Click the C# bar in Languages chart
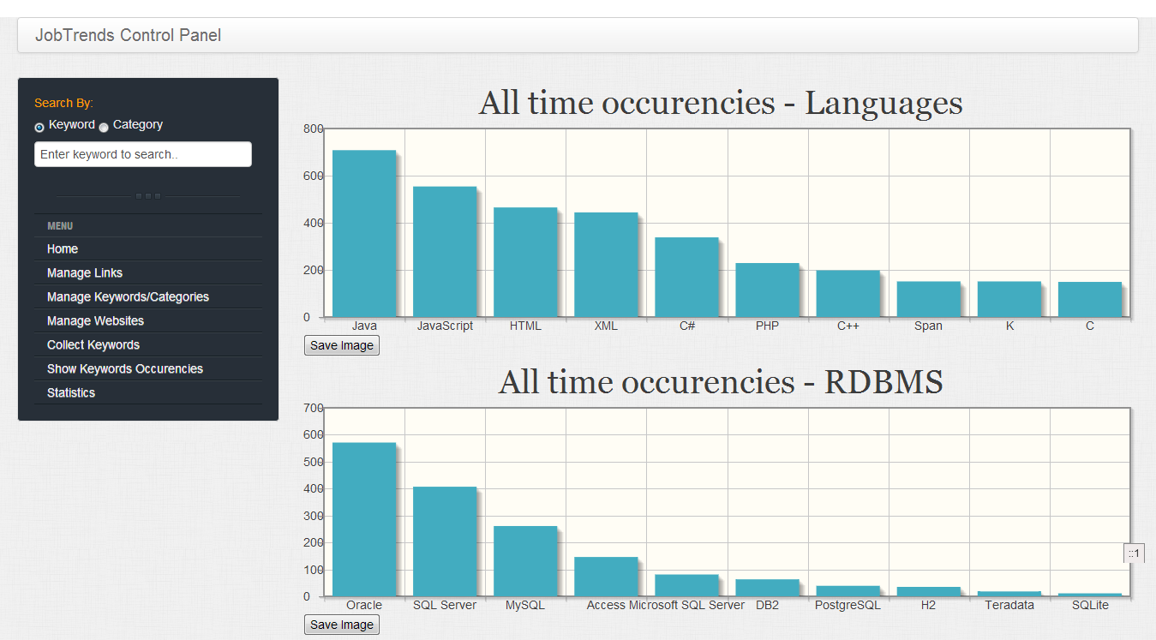This screenshot has height=640, width=1156. pos(686,277)
